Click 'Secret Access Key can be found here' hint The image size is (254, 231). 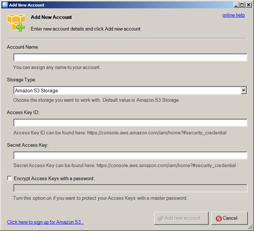pyautogui.click(x=125, y=166)
